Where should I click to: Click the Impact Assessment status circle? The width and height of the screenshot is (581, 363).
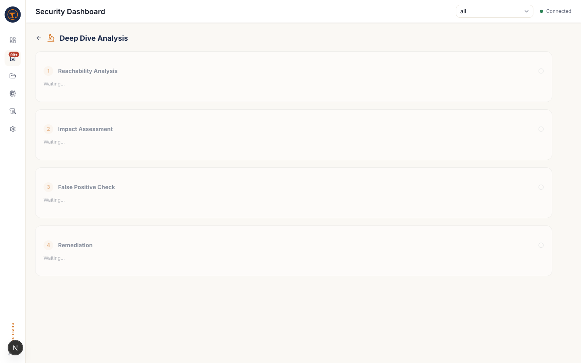541,129
